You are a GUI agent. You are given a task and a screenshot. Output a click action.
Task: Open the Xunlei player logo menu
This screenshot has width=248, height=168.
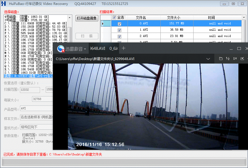coord(61,49)
